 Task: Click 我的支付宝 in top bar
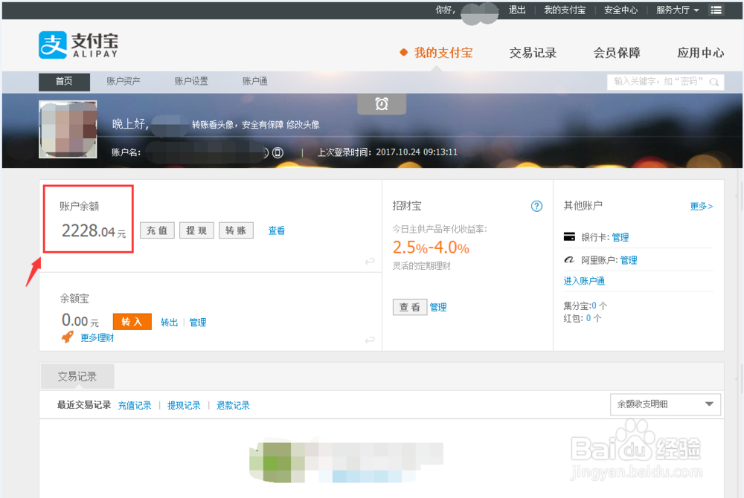(x=565, y=10)
